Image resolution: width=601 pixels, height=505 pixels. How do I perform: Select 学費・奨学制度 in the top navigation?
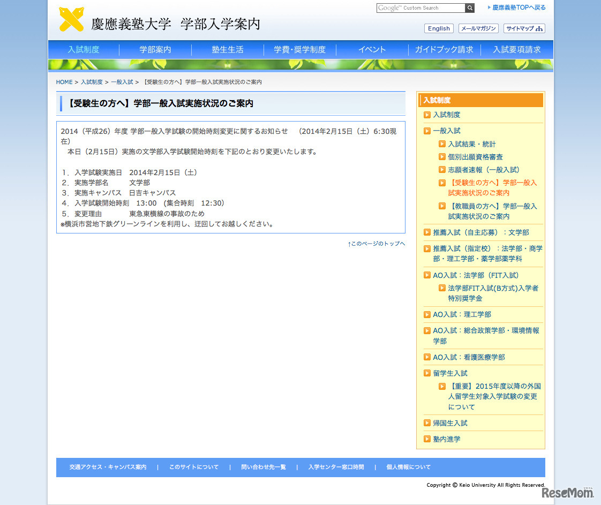click(x=299, y=49)
